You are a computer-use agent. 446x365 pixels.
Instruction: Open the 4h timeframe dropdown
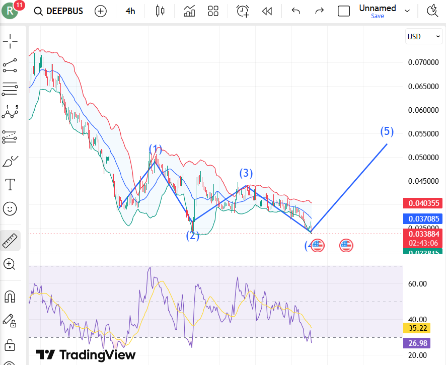click(130, 11)
